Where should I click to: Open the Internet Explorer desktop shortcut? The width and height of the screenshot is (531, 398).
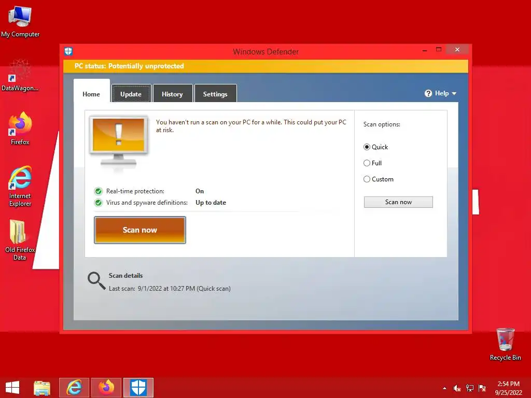click(x=20, y=186)
